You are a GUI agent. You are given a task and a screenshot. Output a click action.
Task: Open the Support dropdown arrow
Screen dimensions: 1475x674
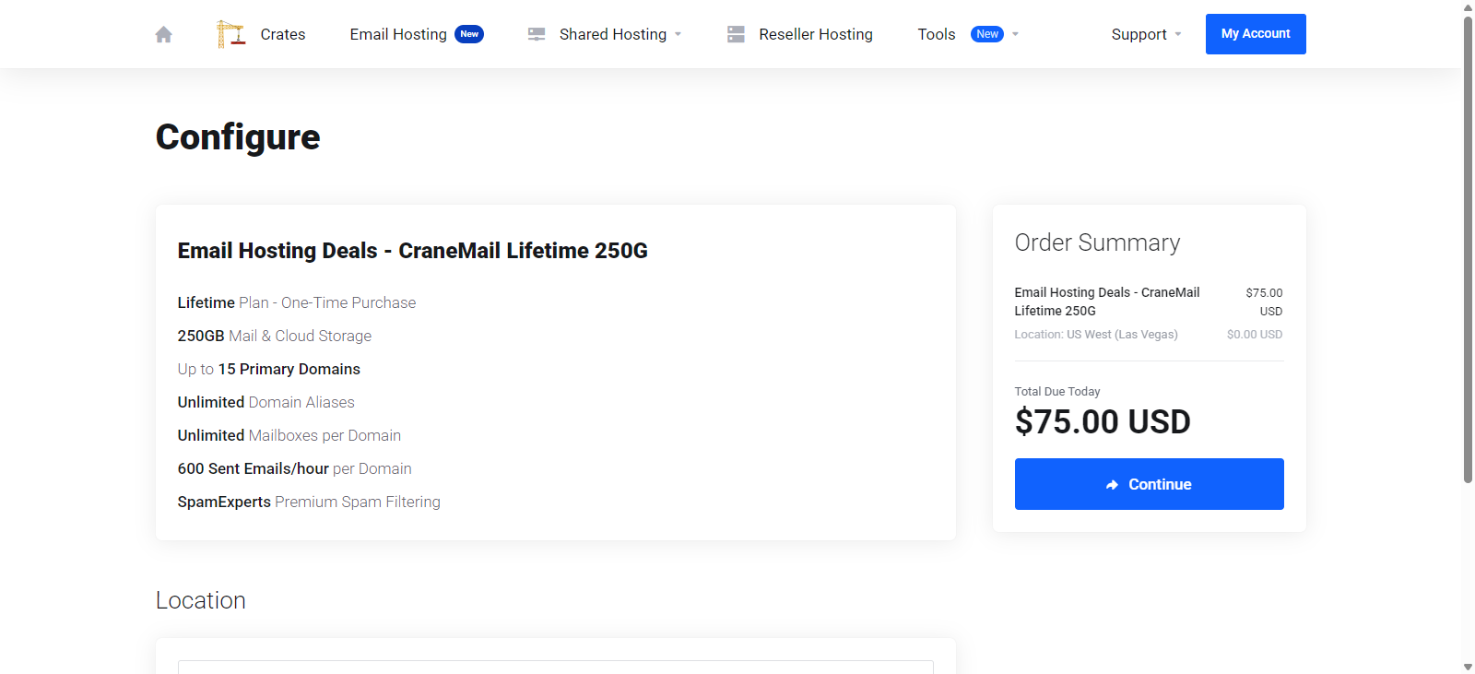[x=1178, y=34]
